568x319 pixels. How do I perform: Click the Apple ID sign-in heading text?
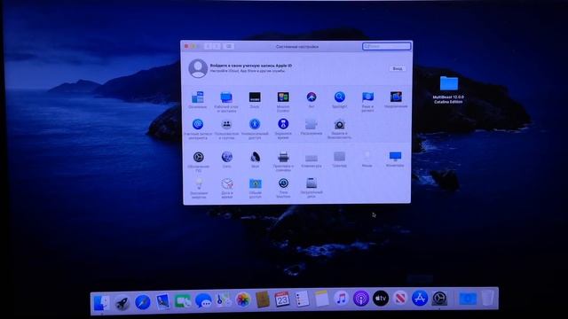[250, 66]
